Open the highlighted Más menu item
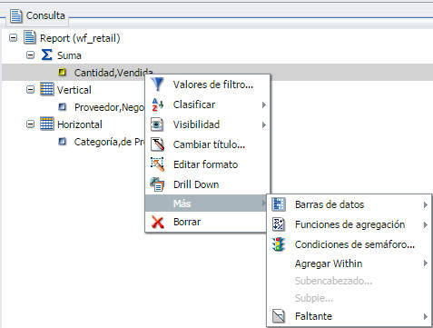 click(206, 203)
